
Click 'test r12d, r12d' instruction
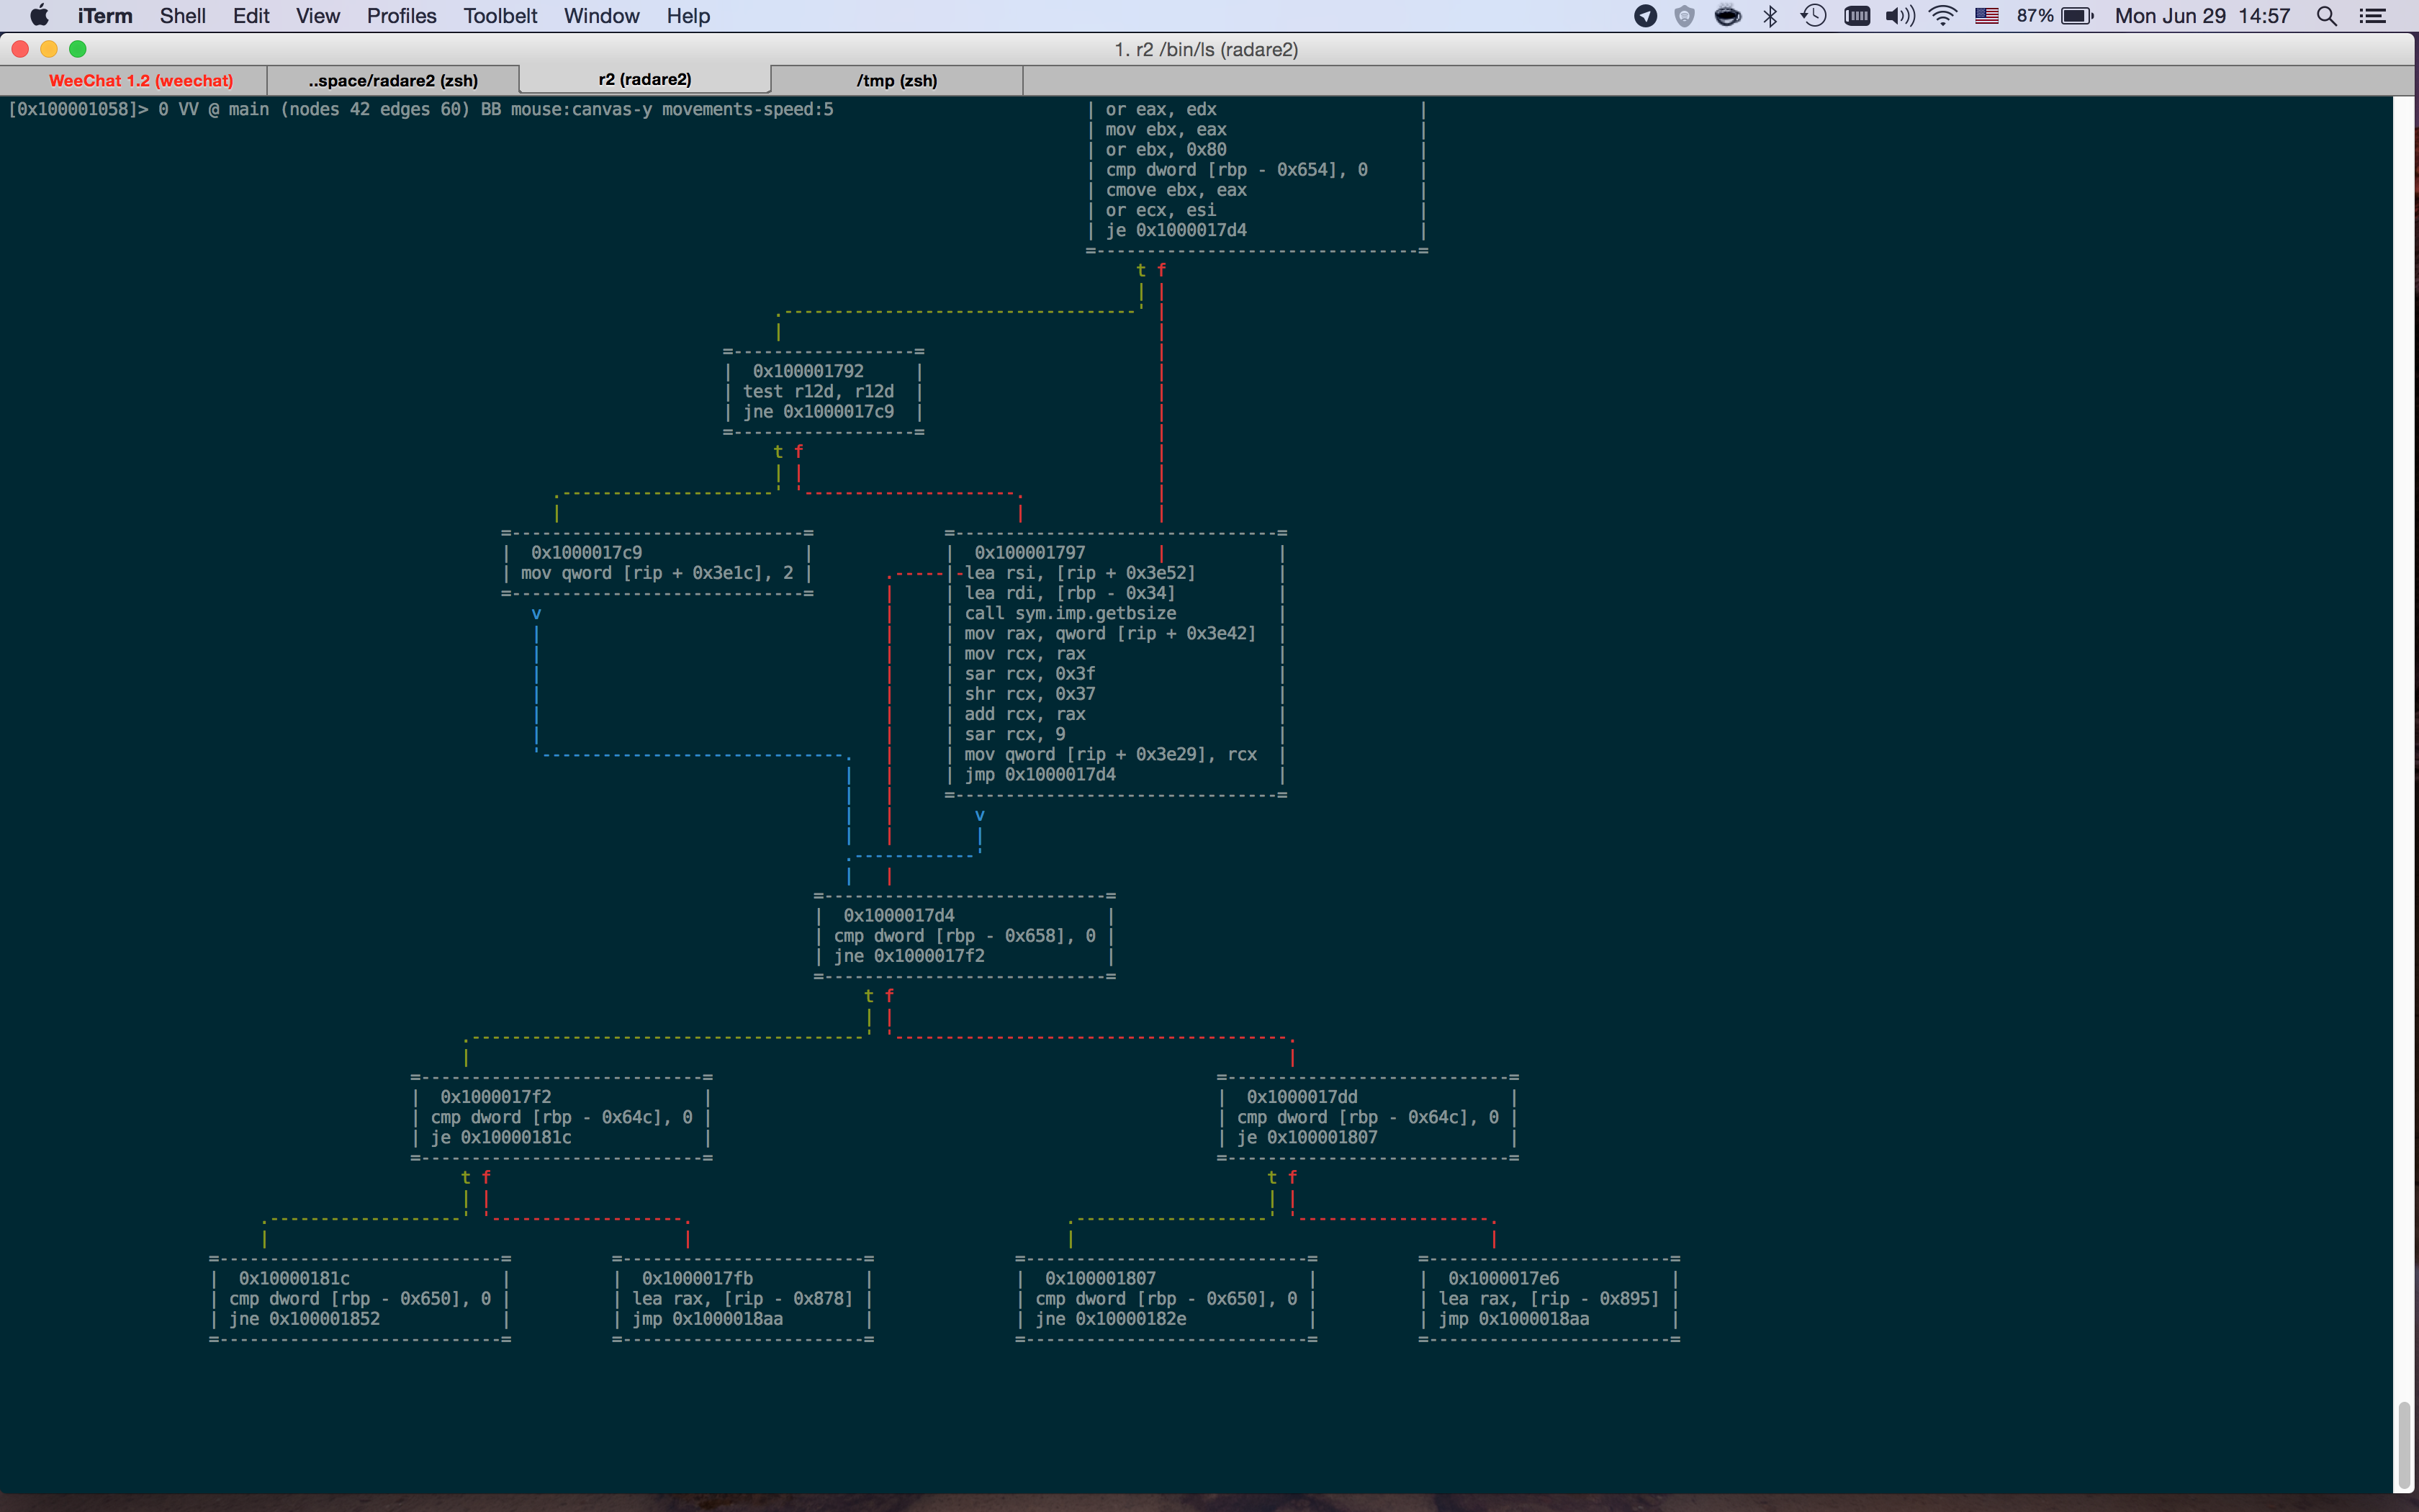tap(818, 391)
